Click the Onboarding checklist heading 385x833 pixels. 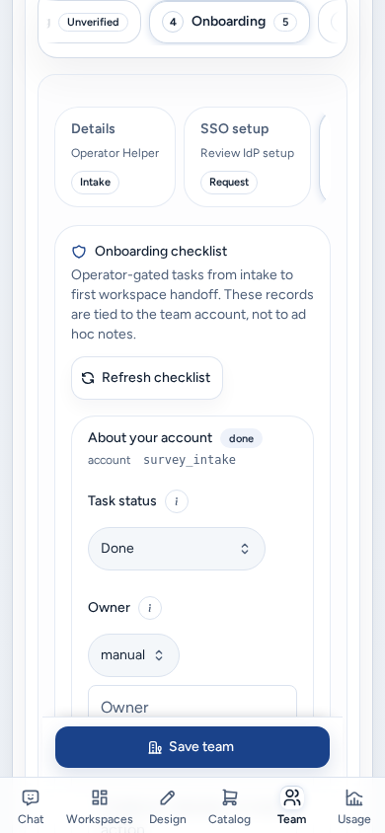(161, 252)
